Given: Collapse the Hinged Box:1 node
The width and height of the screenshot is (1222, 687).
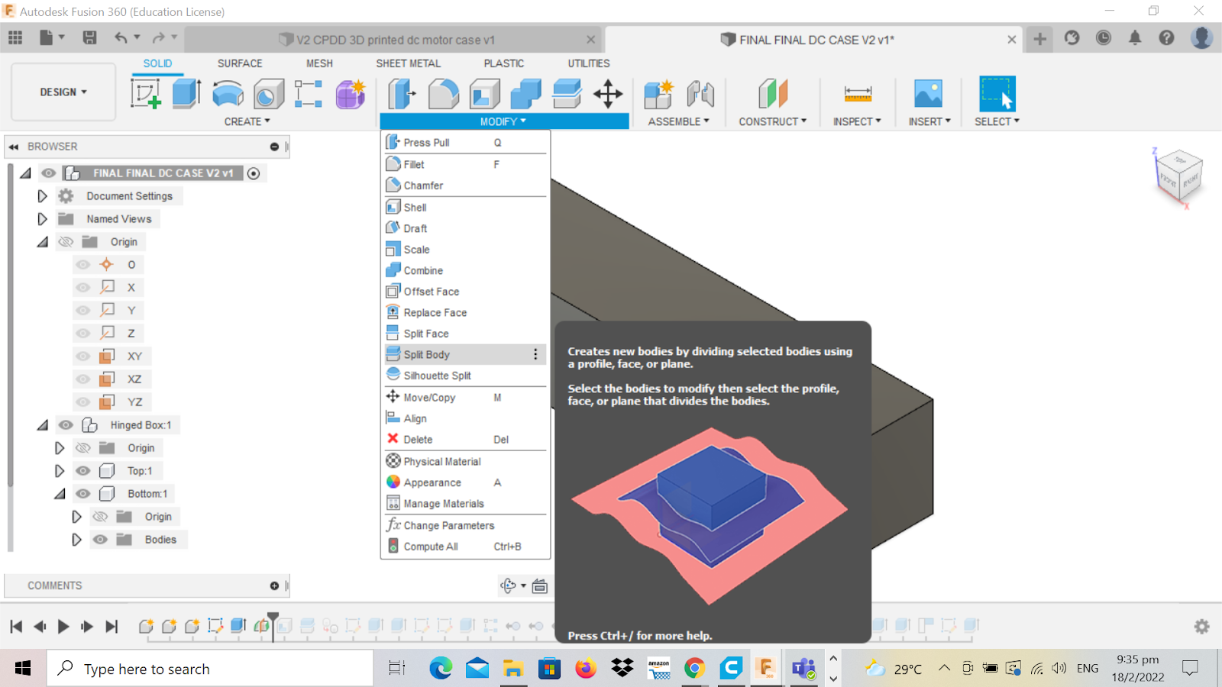Looking at the screenshot, I should [42, 425].
